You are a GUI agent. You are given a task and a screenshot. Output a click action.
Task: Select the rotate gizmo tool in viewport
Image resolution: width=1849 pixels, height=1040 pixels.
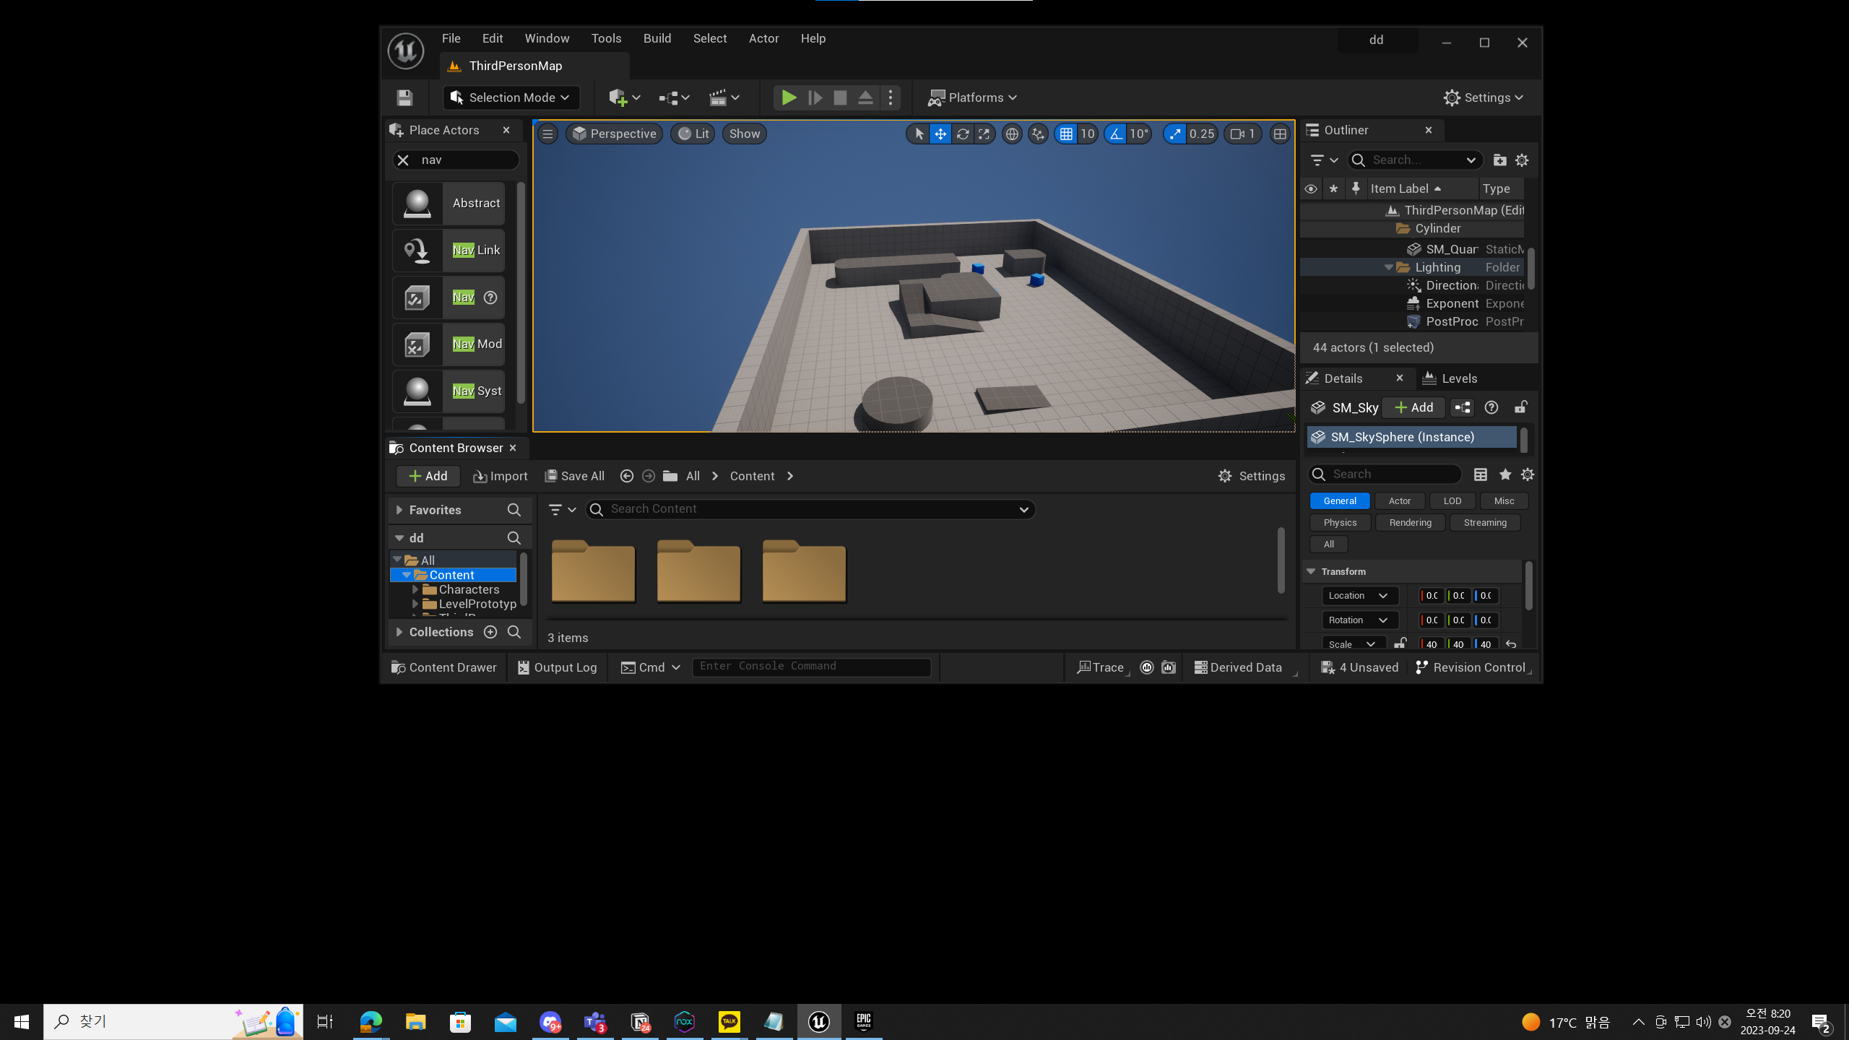962,134
